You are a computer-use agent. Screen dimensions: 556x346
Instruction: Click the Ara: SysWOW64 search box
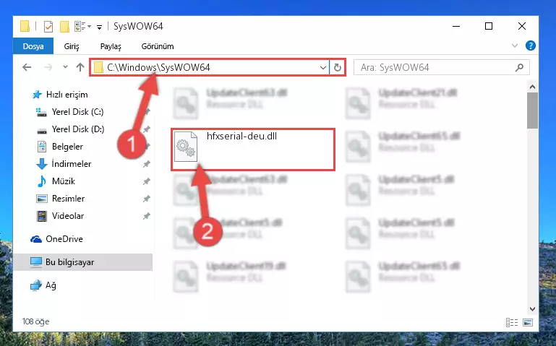pos(442,67)
